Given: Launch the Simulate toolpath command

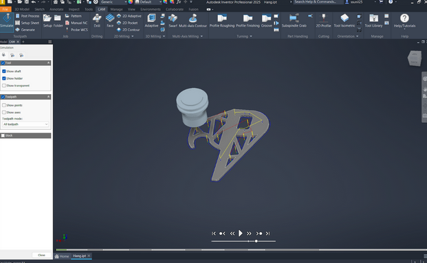Looking at the screenshot, I should pyautogui.click(x=7, y=21).
